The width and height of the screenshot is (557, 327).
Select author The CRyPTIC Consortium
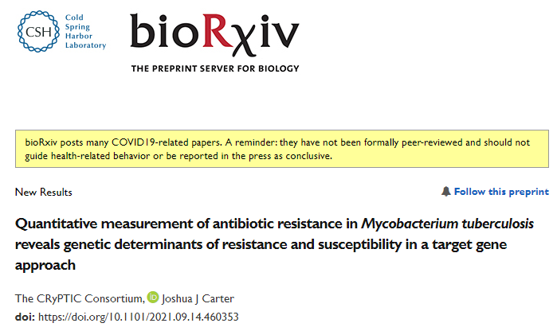(x=80, y=298)
